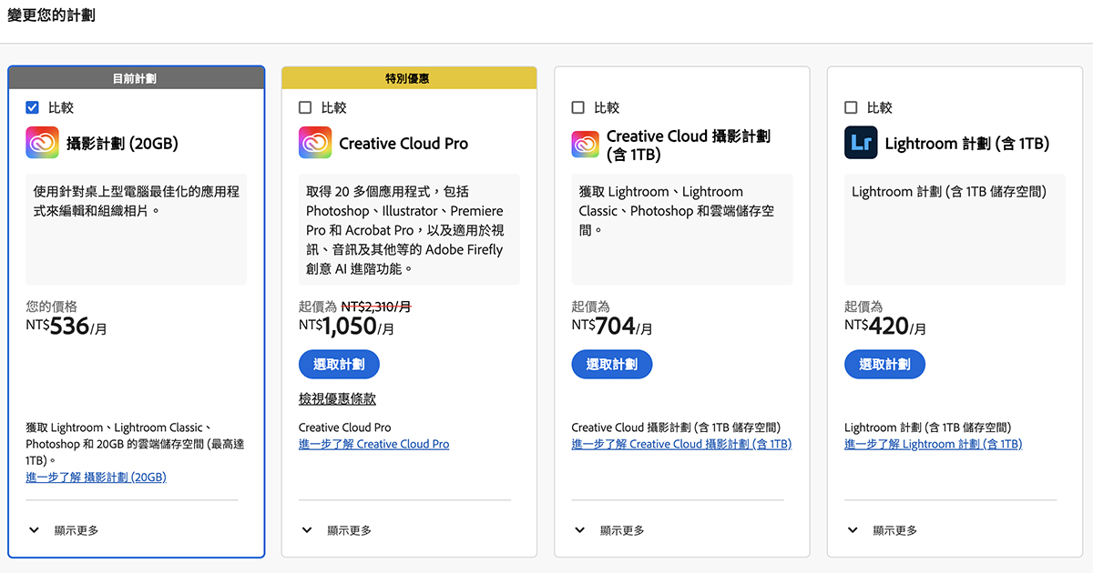This screenshot has width=1093, height=573.
Task: Expand 顯示更多 under 攝影計劃 (20GB)
Action: coord(64,530)
